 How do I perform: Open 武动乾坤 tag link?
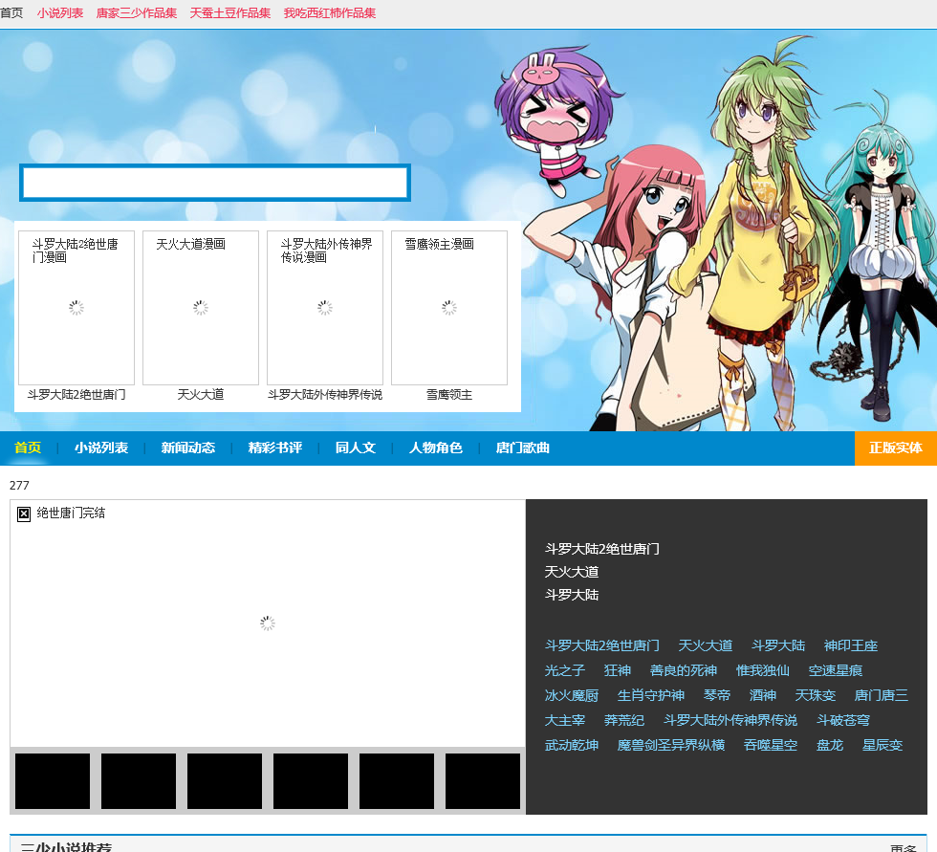tap(572, 745)
